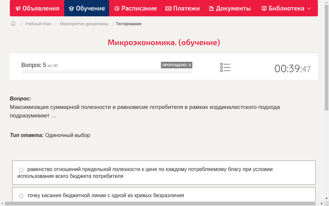Click the payment card icon near Платежи
The width and height of the screenshot is (329, 206).
point(168,8)
